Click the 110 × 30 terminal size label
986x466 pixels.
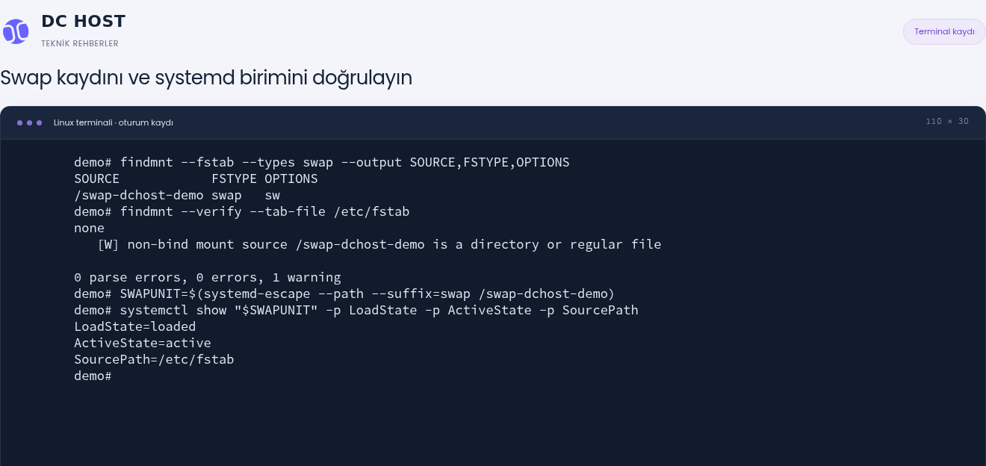(x=947, y=122)
